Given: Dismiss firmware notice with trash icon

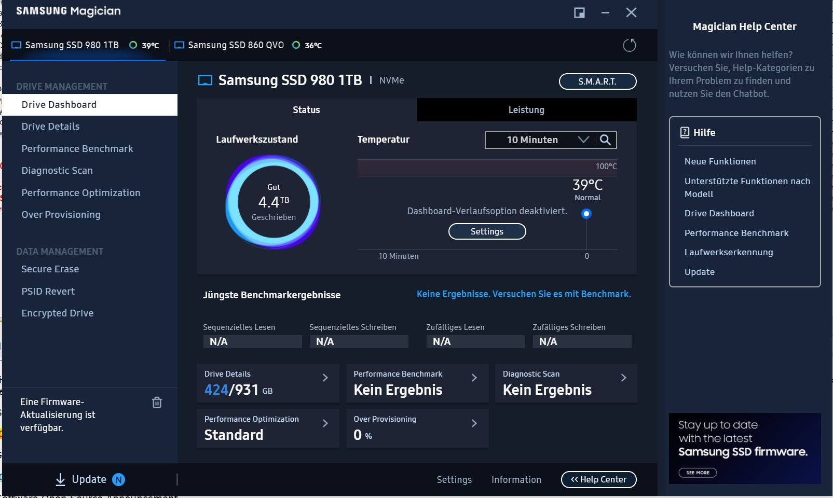Looking at the screenshot, I should (157, 403).
